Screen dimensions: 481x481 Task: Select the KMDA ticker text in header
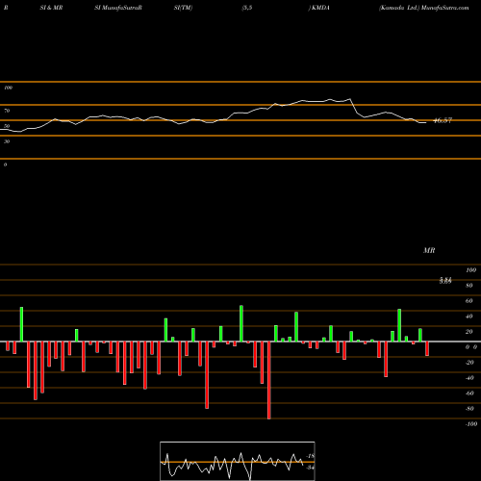320,8
